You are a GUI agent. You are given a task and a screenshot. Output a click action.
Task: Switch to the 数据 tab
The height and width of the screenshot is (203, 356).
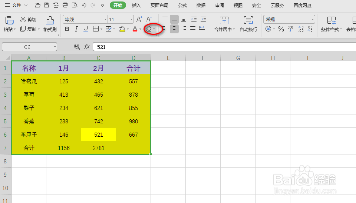(x=201, y=6)
